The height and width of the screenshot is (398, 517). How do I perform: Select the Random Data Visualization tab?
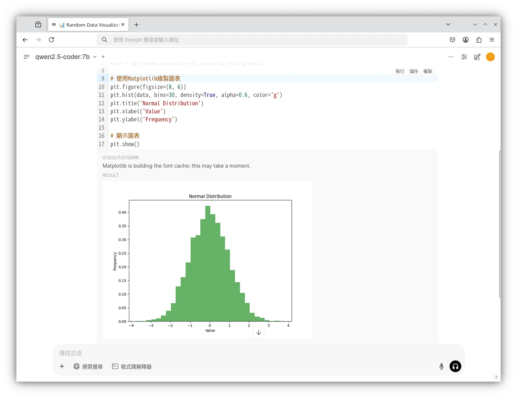[x=89, y=25]
